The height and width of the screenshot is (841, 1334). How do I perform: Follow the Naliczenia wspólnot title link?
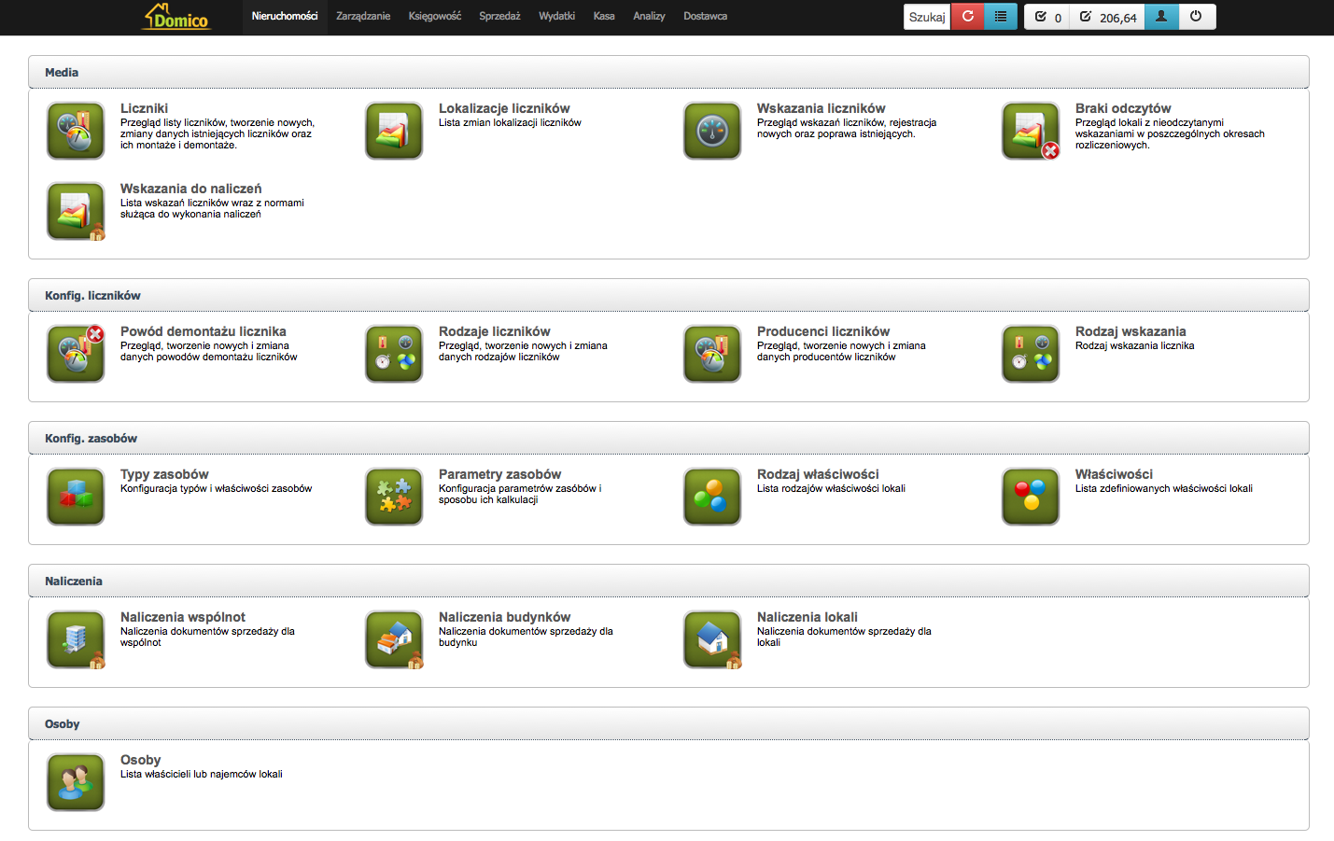183,617
